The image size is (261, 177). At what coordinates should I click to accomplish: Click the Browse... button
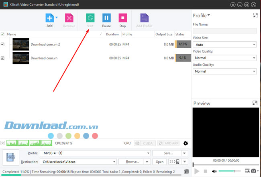coord(131,162)
